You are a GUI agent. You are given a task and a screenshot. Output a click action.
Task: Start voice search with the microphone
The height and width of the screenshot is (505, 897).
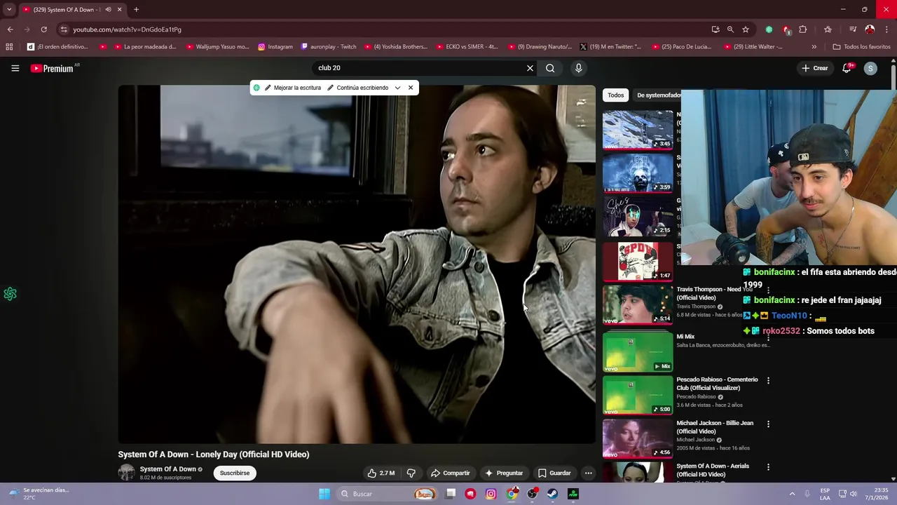578,68
